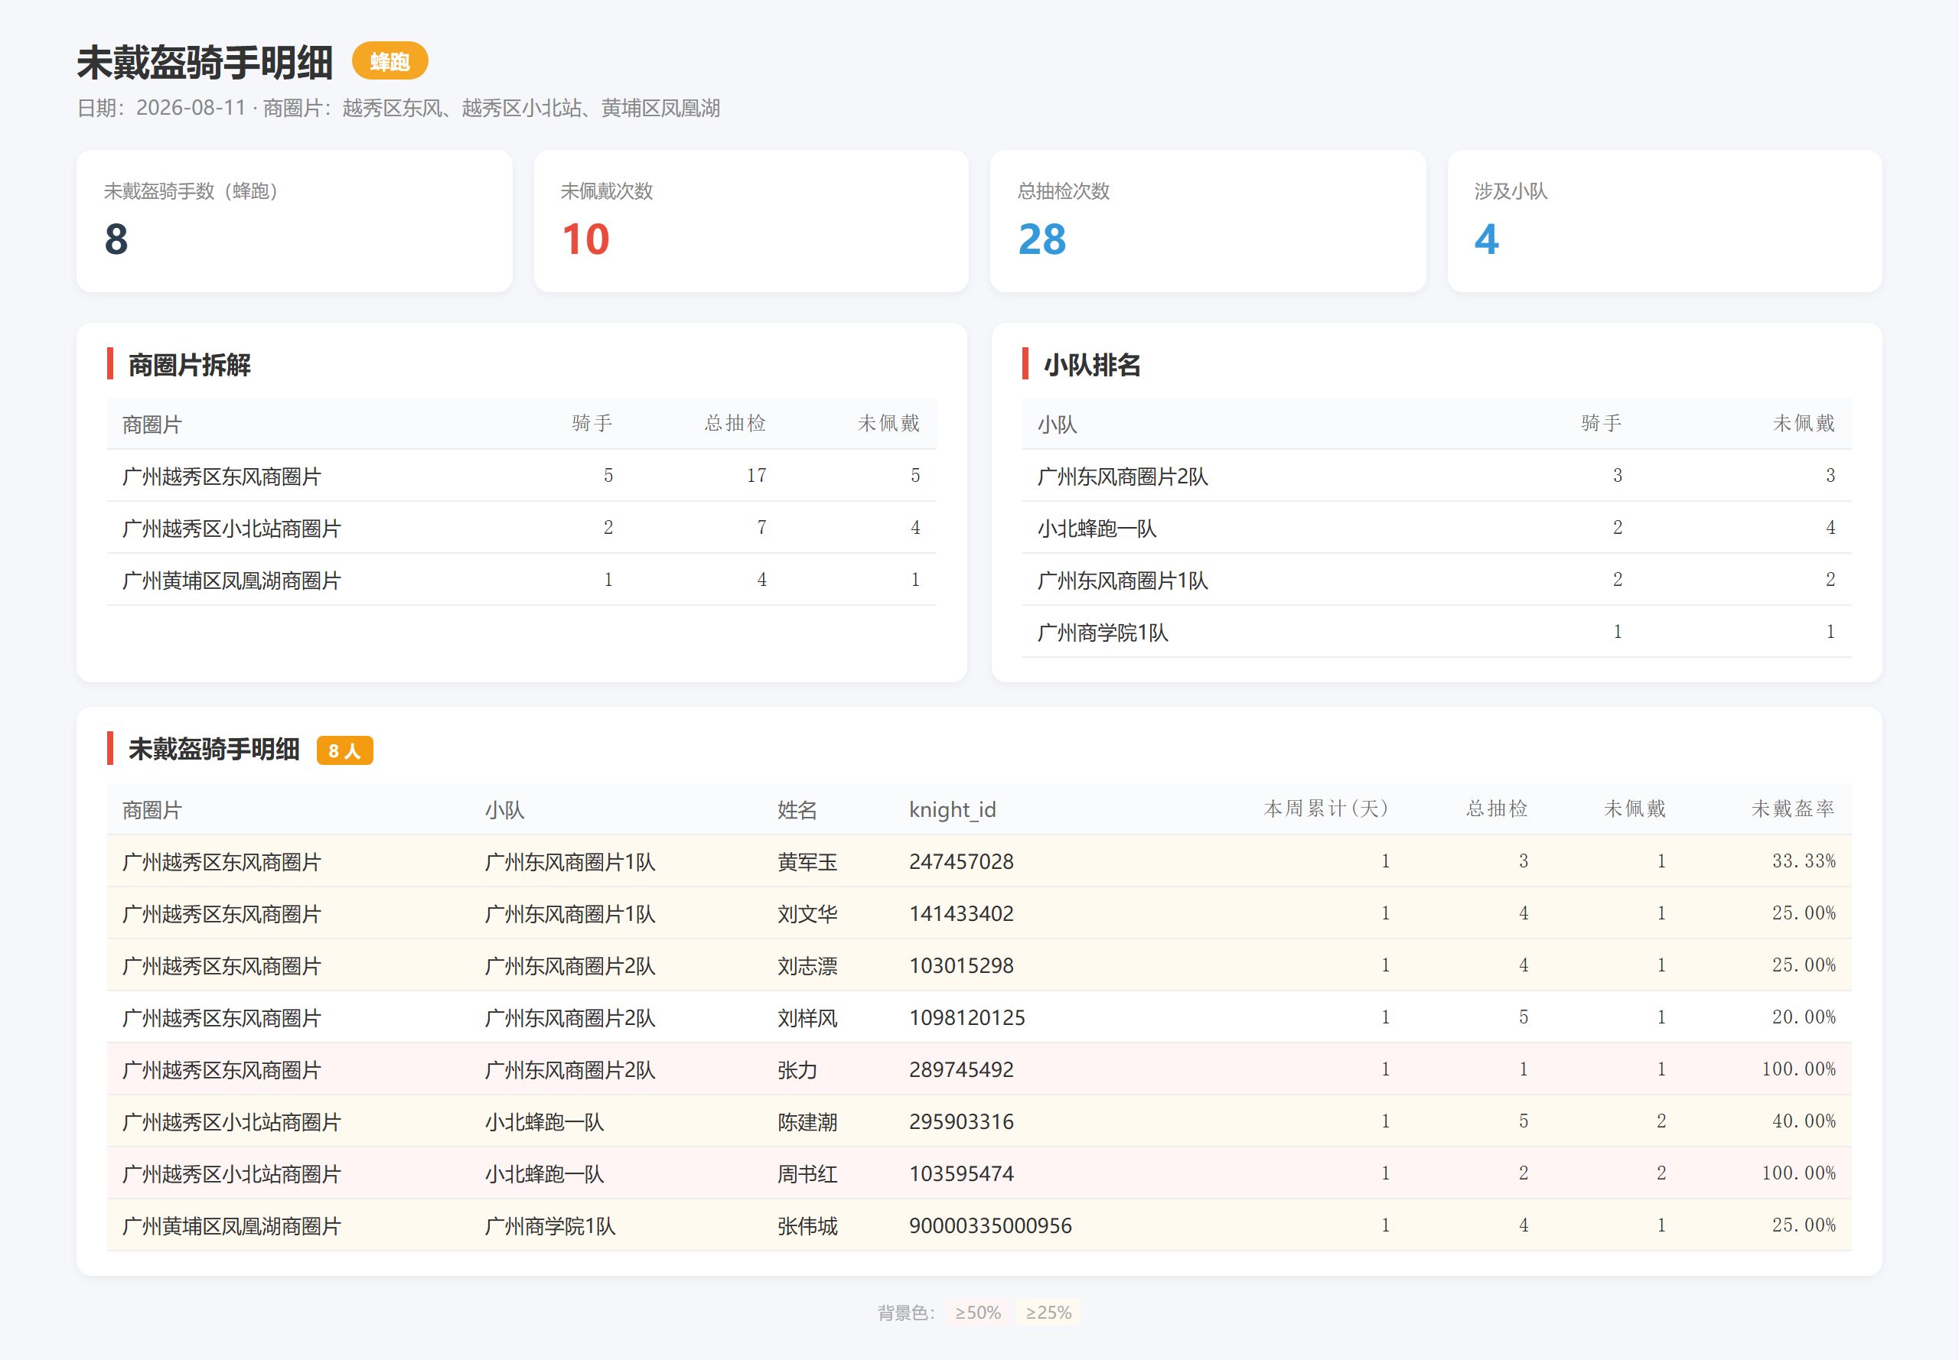Click the 100.00% rate for 张力
1959x1360 pixels.
click(1799, 1069)
